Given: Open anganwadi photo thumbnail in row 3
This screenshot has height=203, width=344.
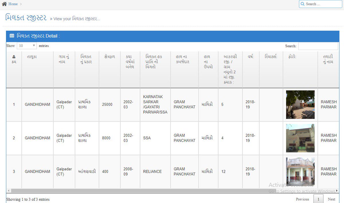Looking at the screenshot, I should pyautogui.click(x=300, y=172).
